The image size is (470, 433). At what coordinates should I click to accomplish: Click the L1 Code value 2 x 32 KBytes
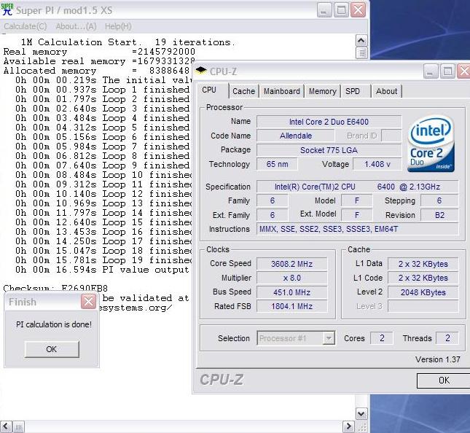point(423,278)
